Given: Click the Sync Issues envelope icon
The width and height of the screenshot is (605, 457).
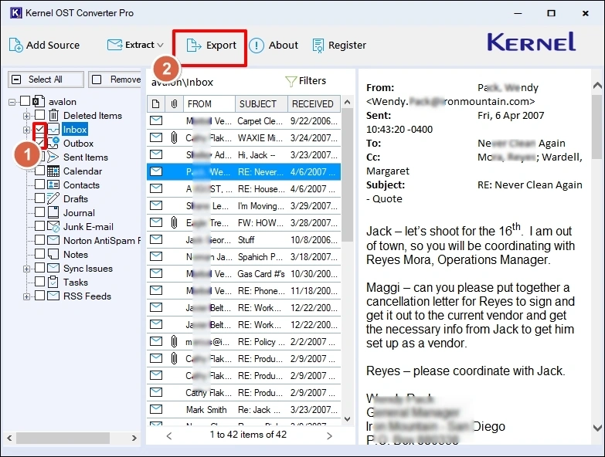Looking at the screenshot, I should click(53, 268).
